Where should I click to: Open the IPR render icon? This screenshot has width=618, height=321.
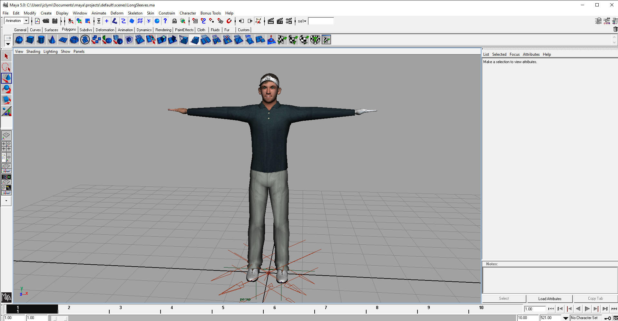(x=280, y=21)
